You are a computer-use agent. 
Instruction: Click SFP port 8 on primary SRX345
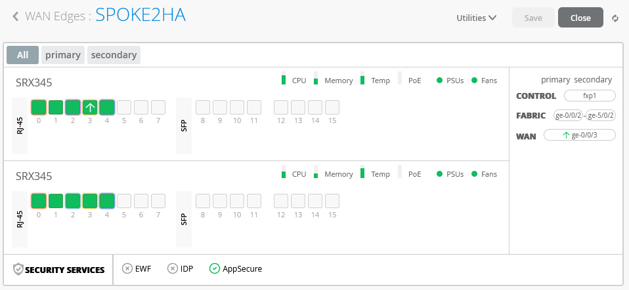pyautogui.click(x=203, y=107)
